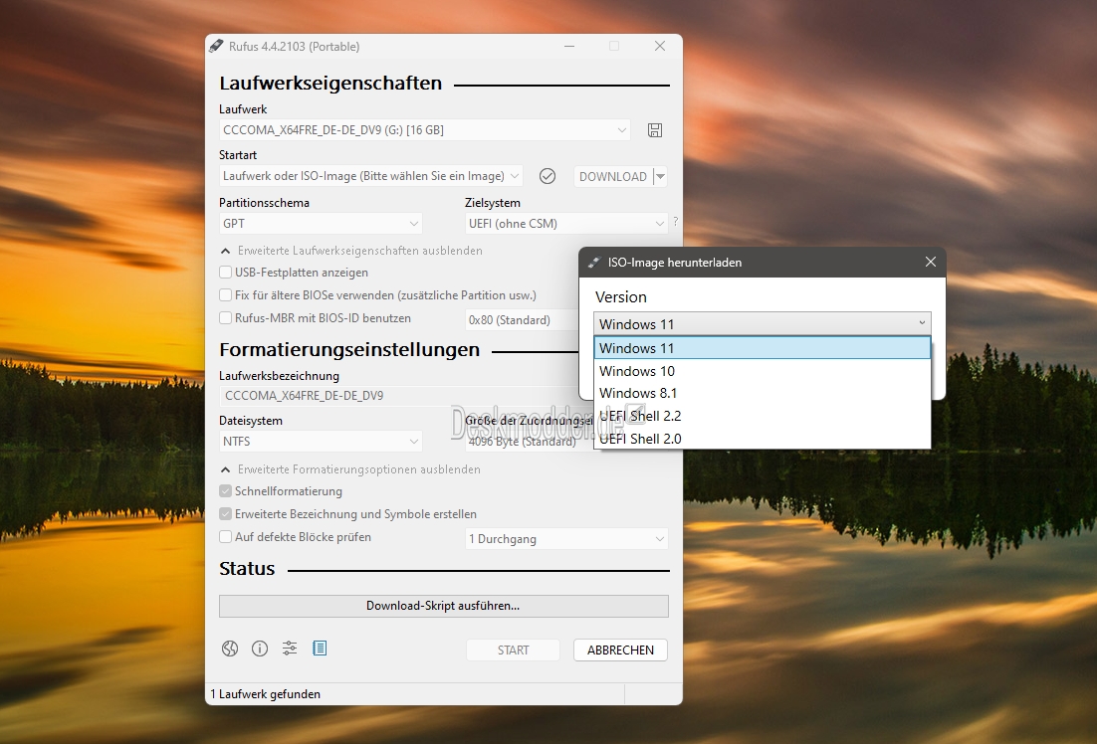This screenshot has height=744, width=1097.
Task: Click the 0x80 (Standard) BIOS-ID field
Action: coord(522,319)
